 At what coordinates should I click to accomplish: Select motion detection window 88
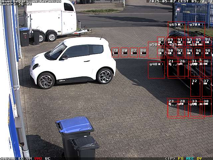pyautogui.click(x=161, y=52)
